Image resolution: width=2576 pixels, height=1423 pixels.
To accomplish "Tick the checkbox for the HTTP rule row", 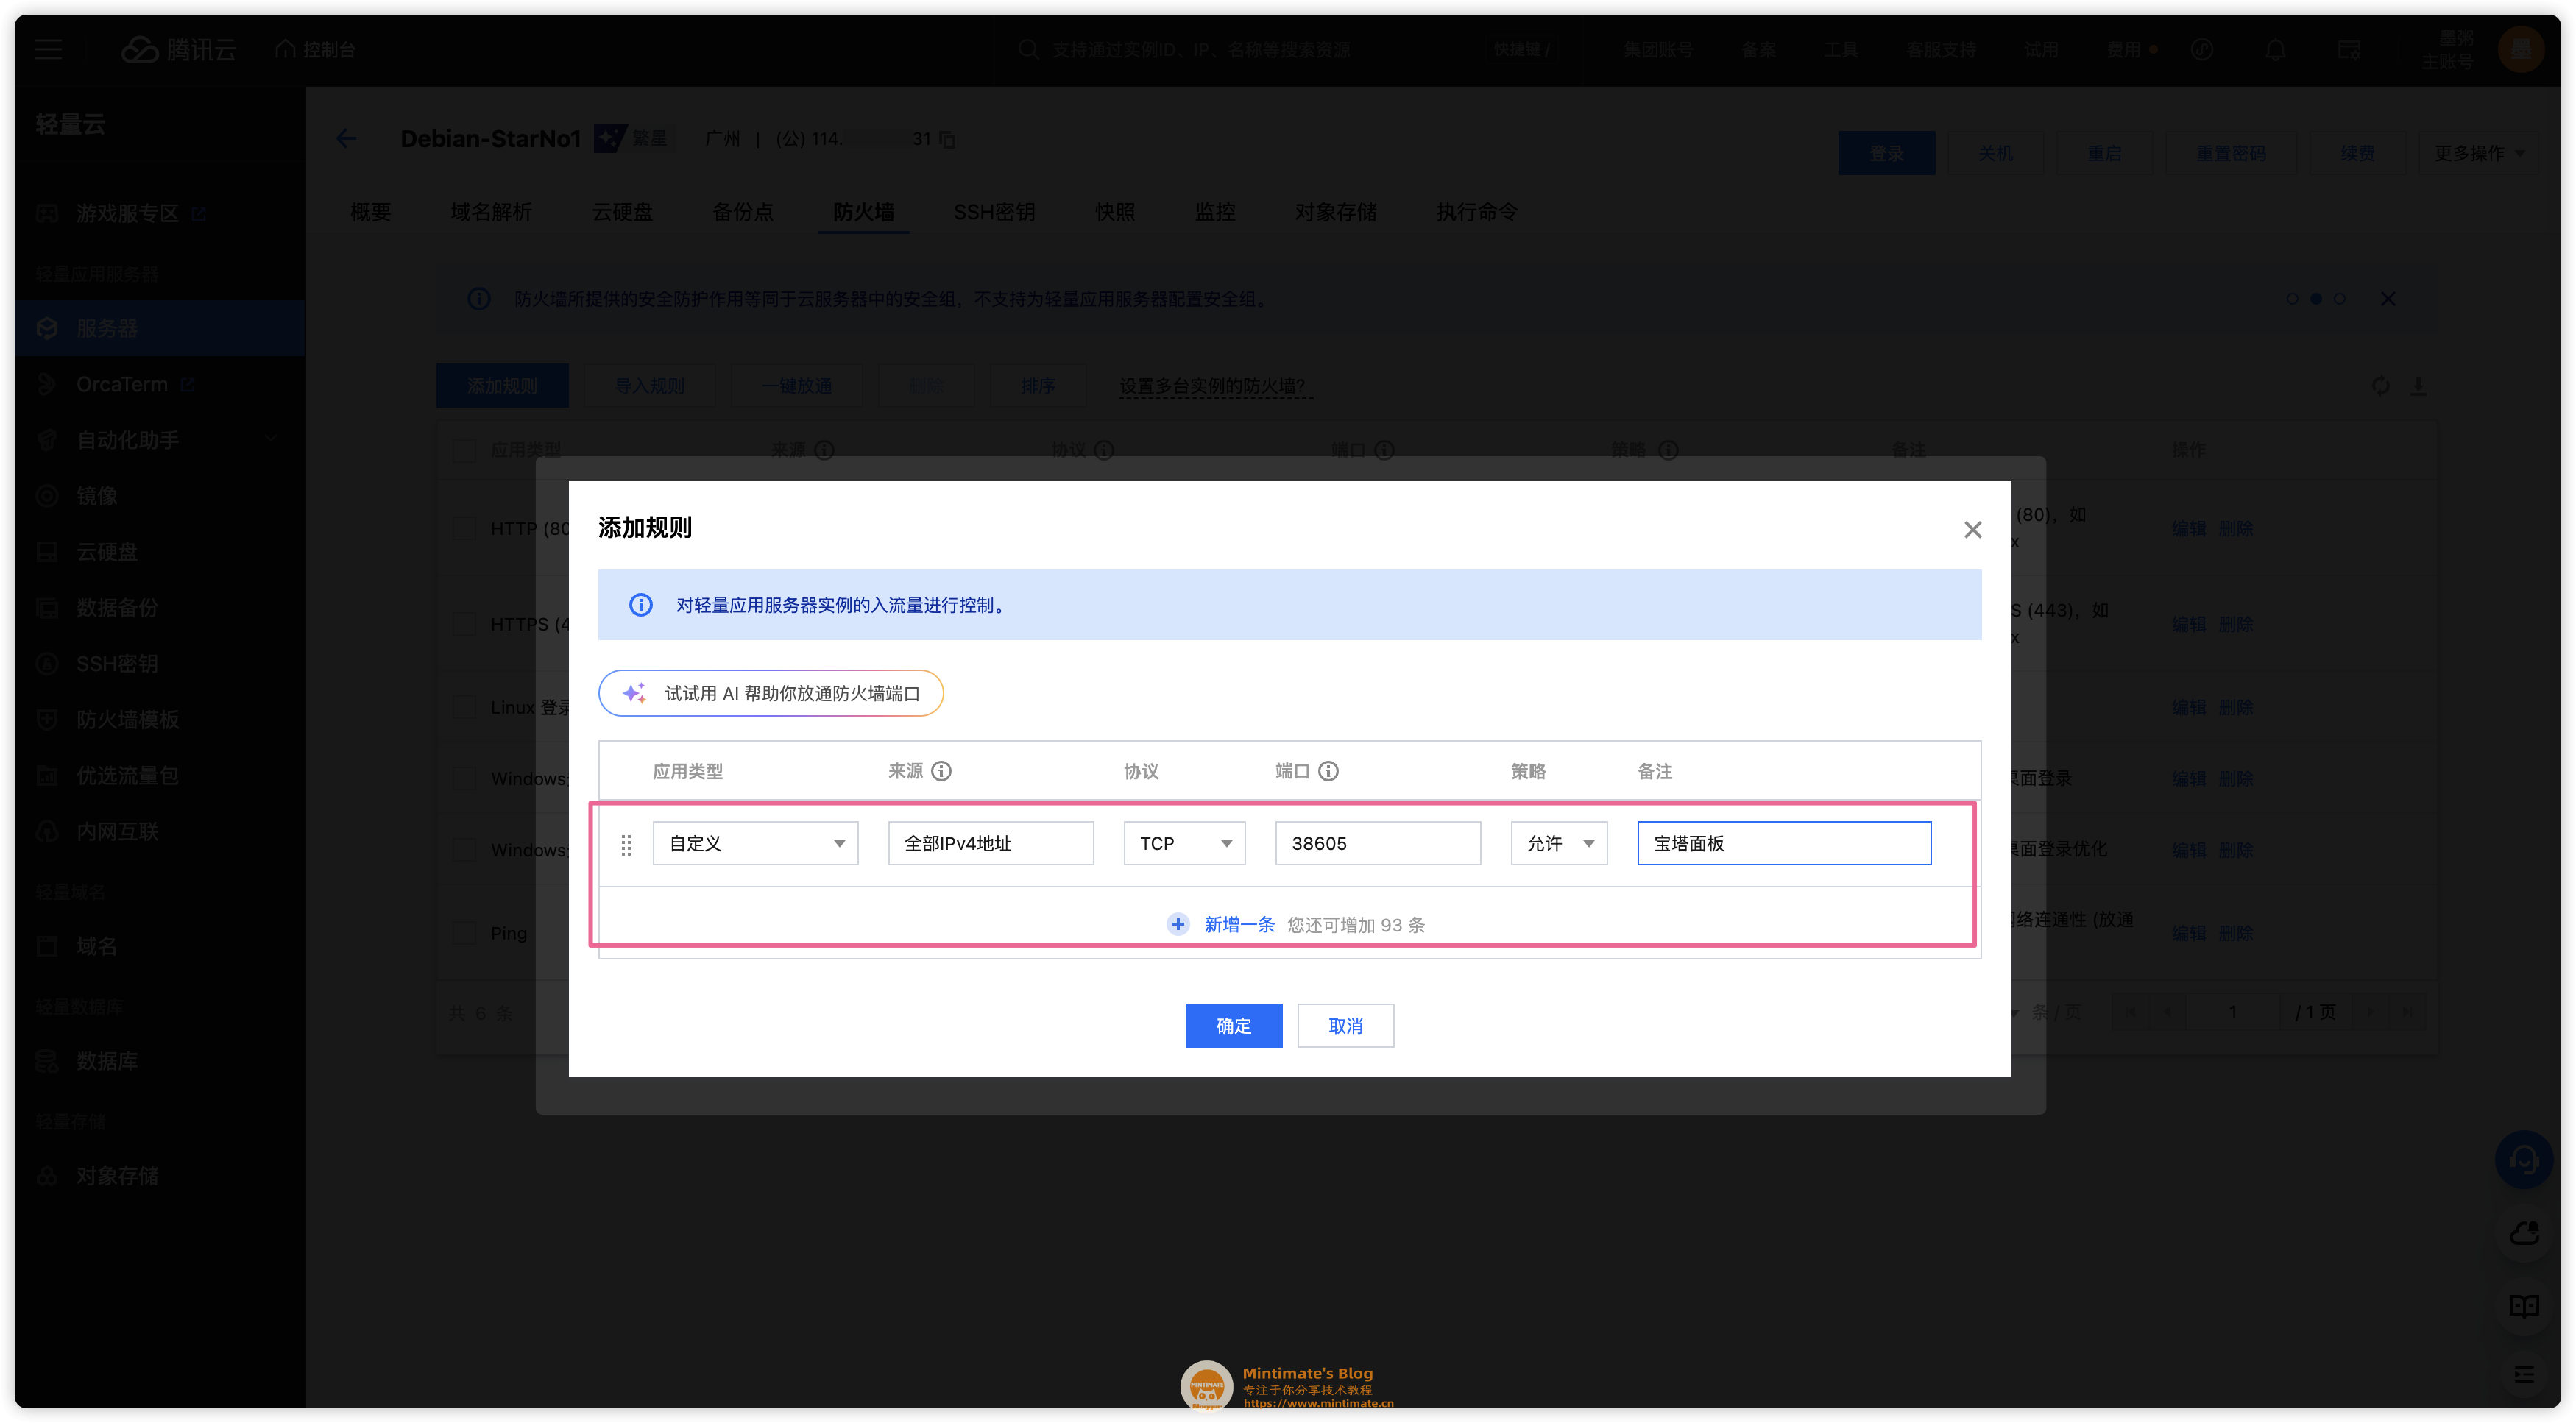I will click(464, 528).
